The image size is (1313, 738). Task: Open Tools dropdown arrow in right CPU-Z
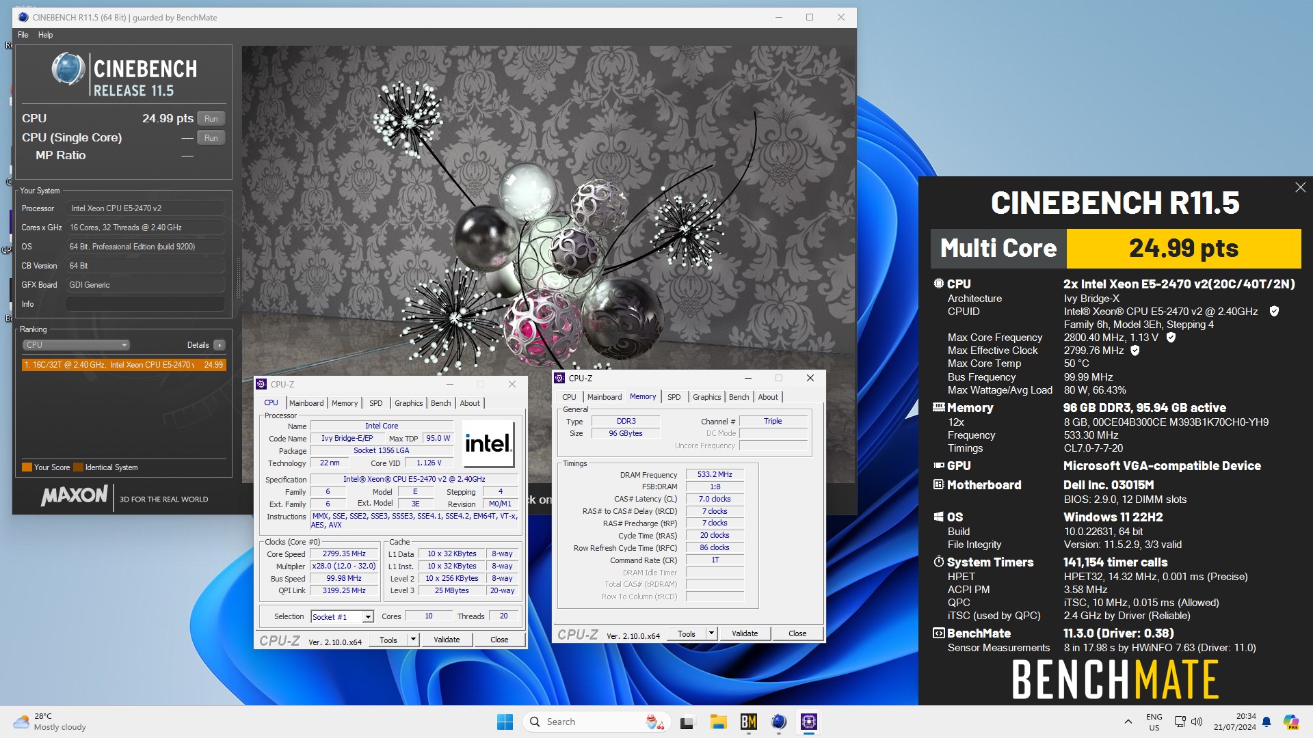[x=711, y=634]
